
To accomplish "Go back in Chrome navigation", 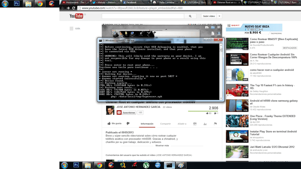I will (x=63, y=8).
